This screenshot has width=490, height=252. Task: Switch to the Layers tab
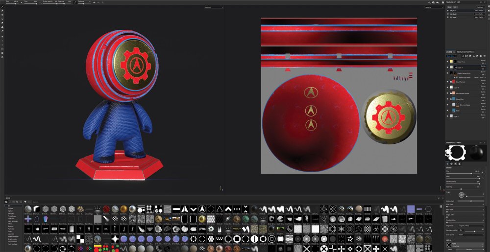point(449,52)
